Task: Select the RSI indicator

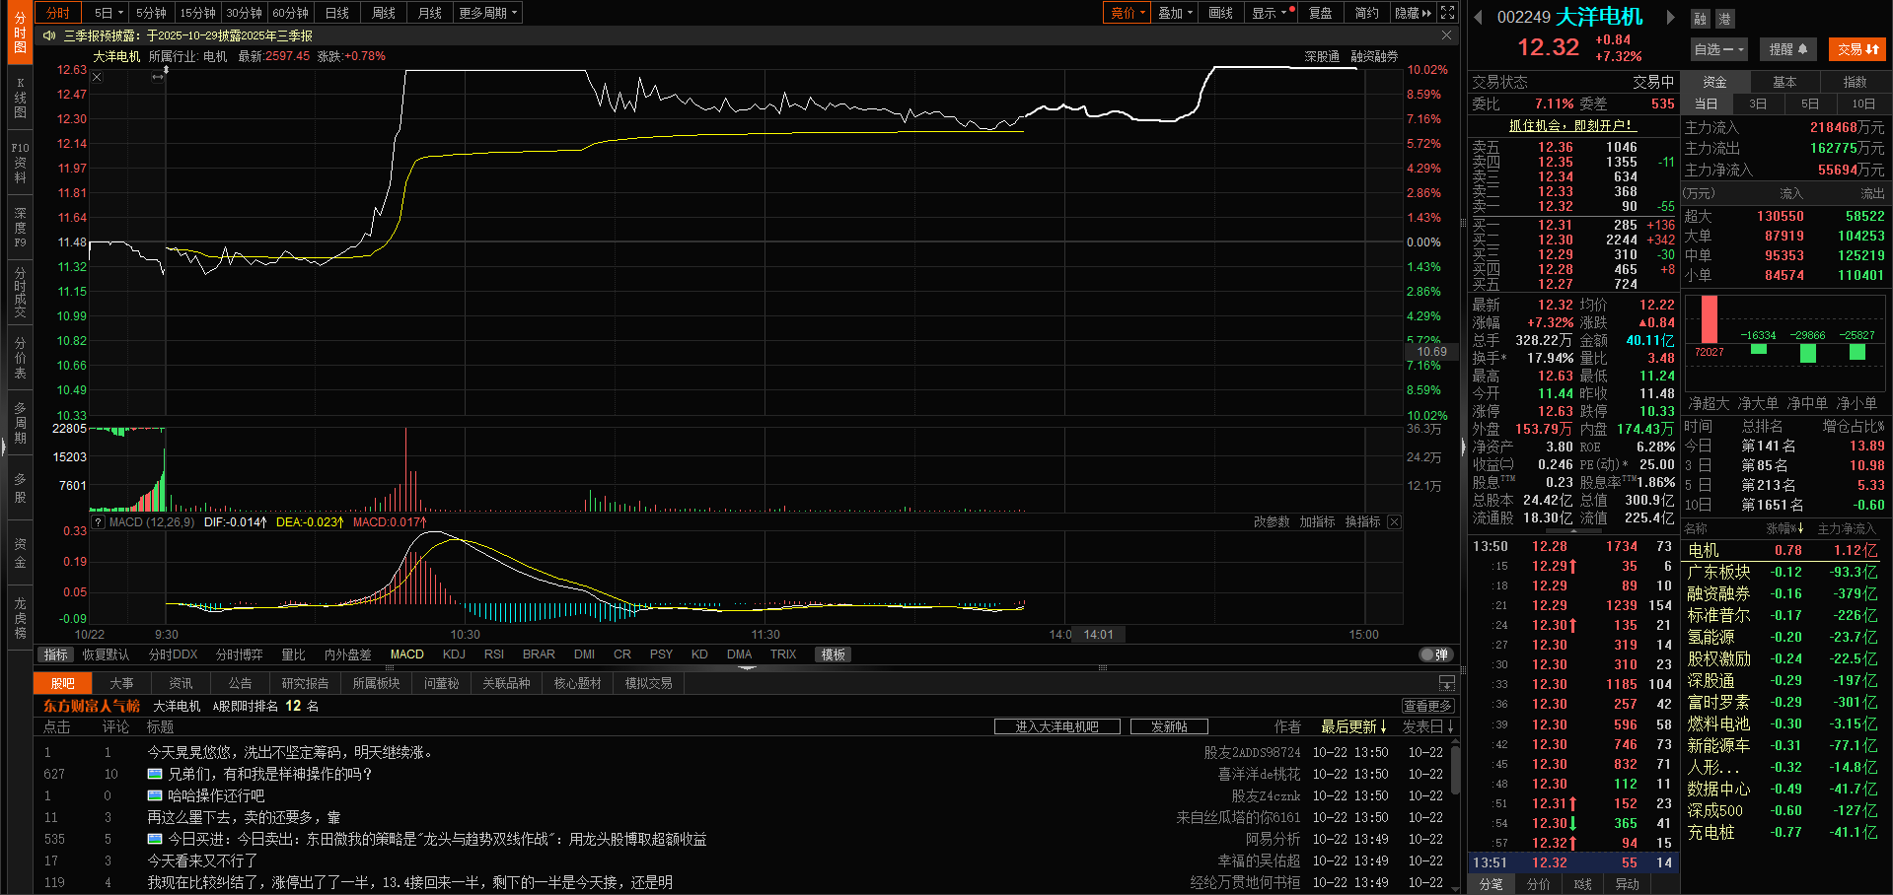Action: (494, 654)
